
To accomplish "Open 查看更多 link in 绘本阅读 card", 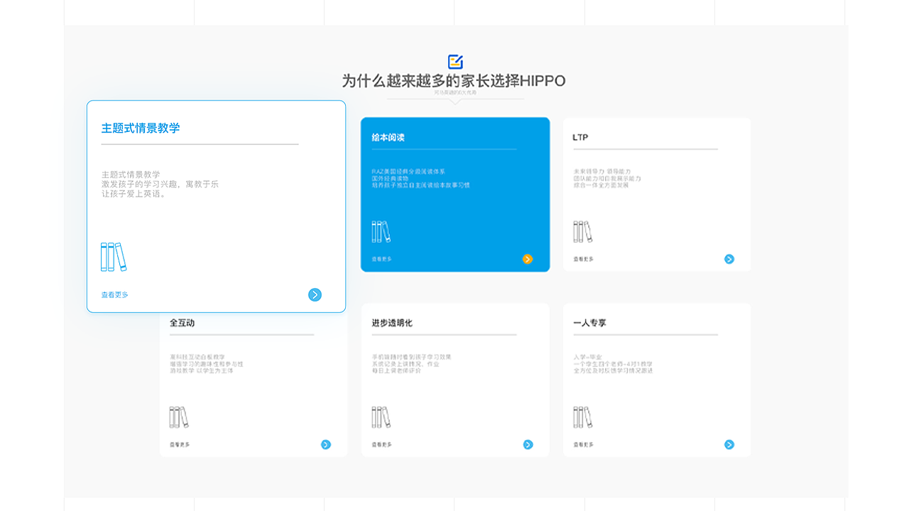I will 382,259.
